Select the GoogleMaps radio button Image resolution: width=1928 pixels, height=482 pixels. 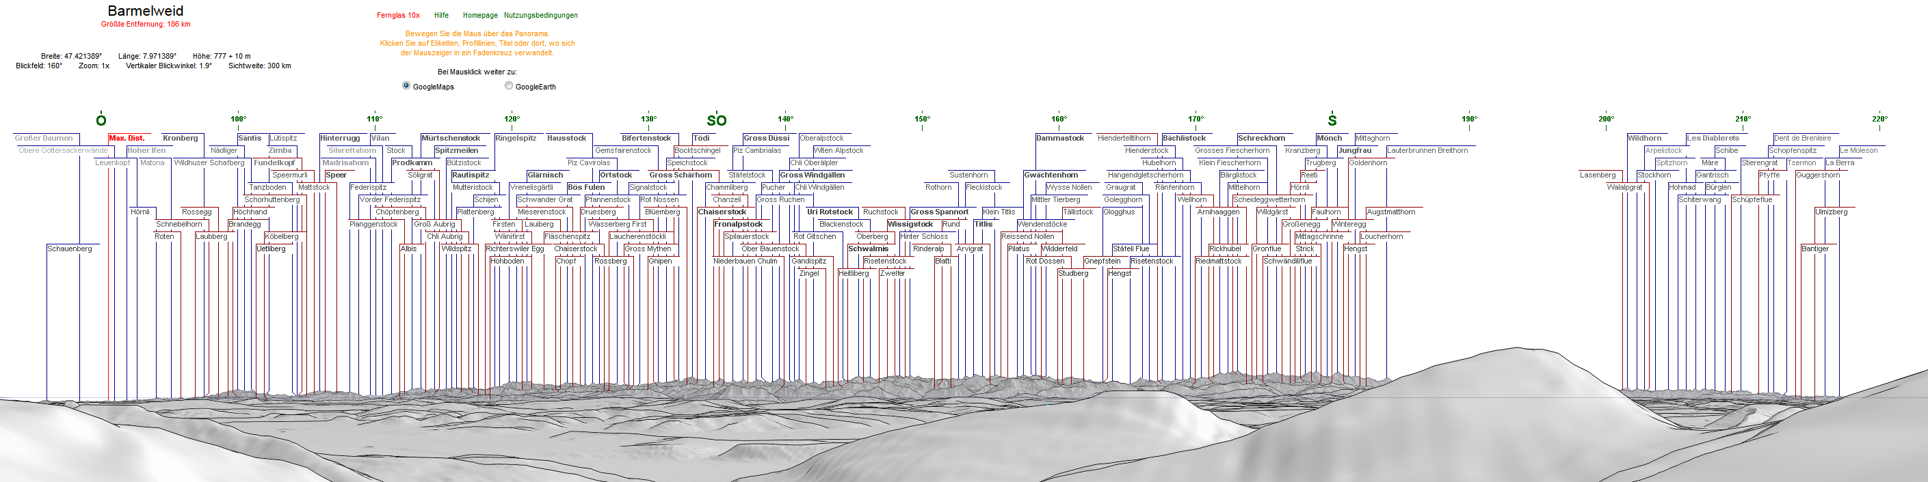click(x=406, y=86)
